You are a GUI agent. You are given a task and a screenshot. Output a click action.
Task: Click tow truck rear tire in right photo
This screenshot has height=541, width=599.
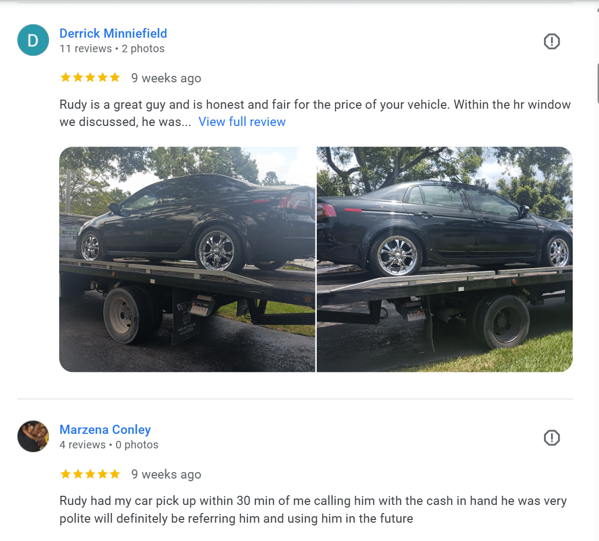(x=501, y=321)
